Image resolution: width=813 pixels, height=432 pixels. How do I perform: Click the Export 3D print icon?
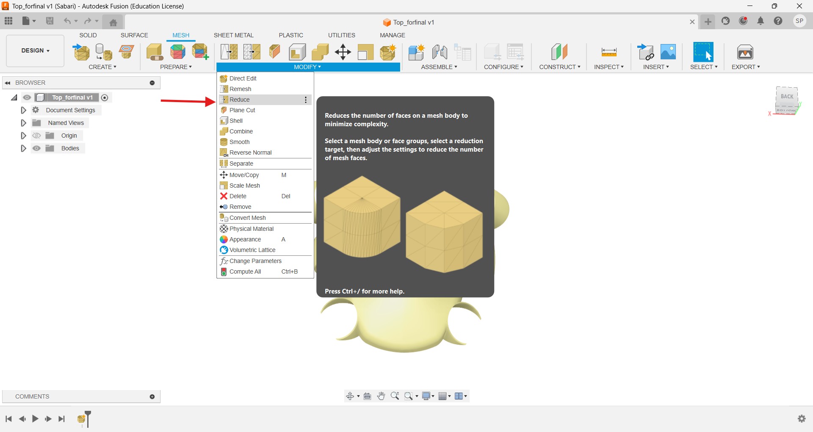745,52
